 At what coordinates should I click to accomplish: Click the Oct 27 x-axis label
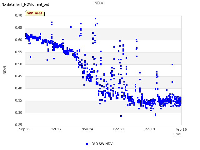coord(56,129)
